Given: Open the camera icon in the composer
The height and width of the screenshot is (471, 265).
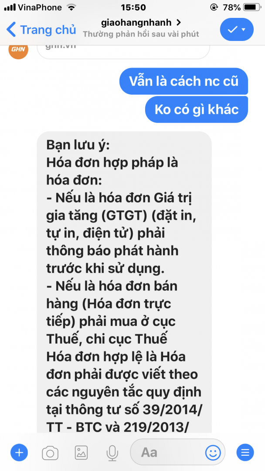Looking at the screenshot, I should coord(50,452).
